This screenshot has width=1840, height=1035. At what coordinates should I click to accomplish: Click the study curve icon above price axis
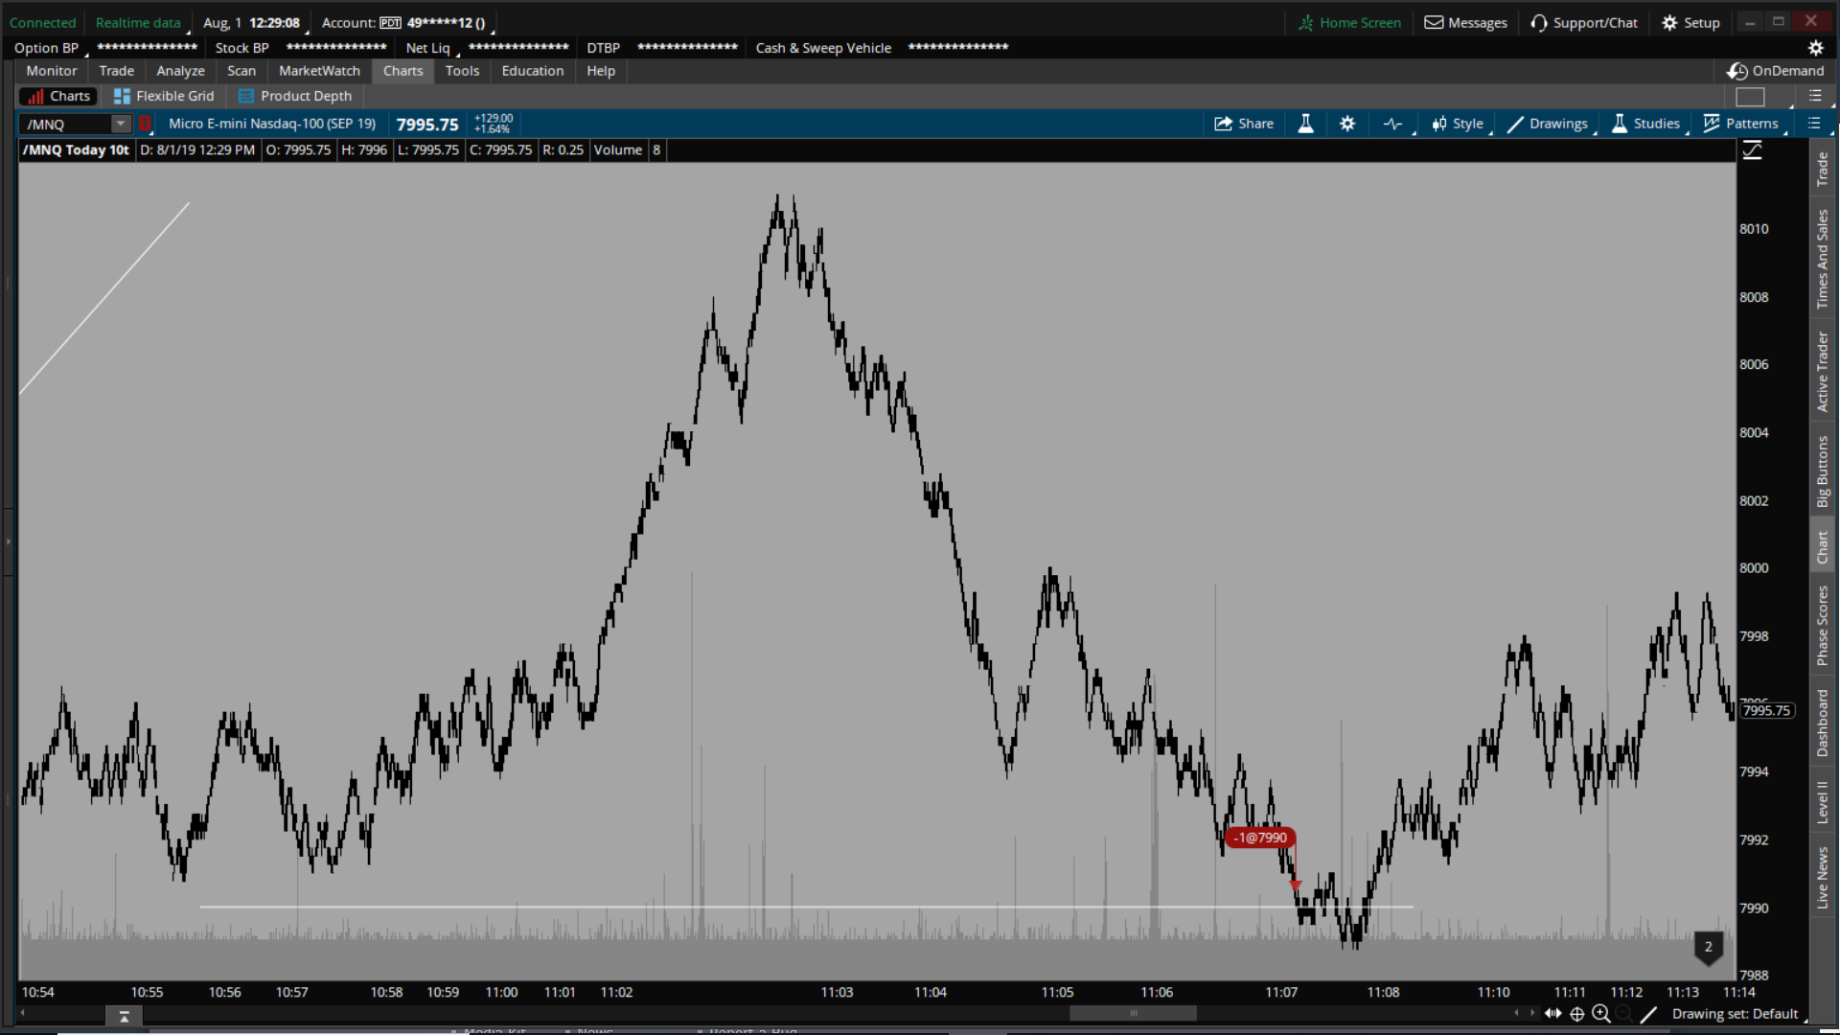coord(1752,150)
